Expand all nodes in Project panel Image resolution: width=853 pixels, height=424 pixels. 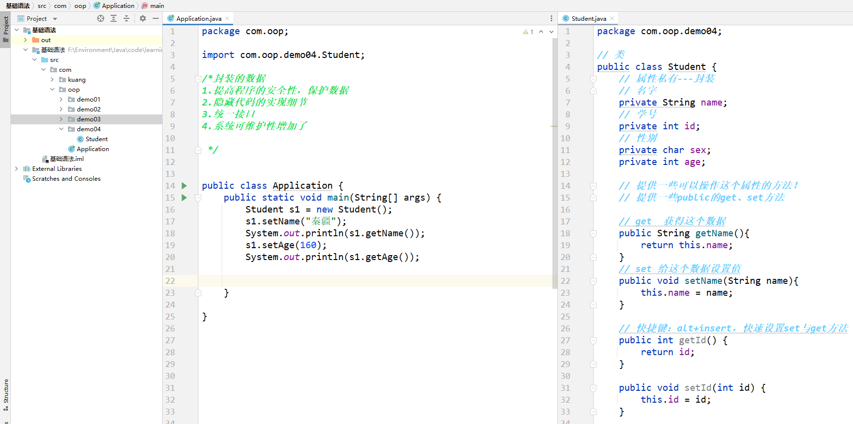point(114,18)
